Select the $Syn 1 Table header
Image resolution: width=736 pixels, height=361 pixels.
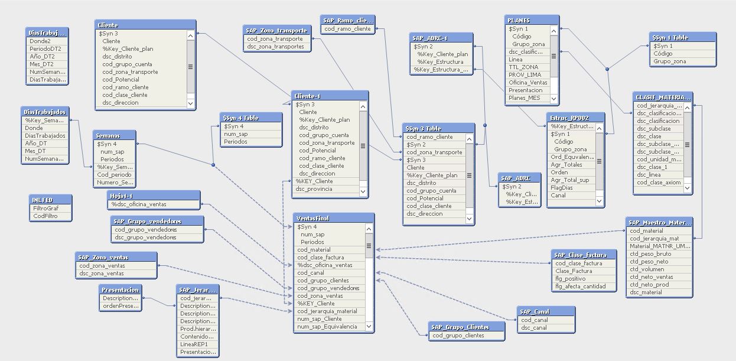(682, 37)
